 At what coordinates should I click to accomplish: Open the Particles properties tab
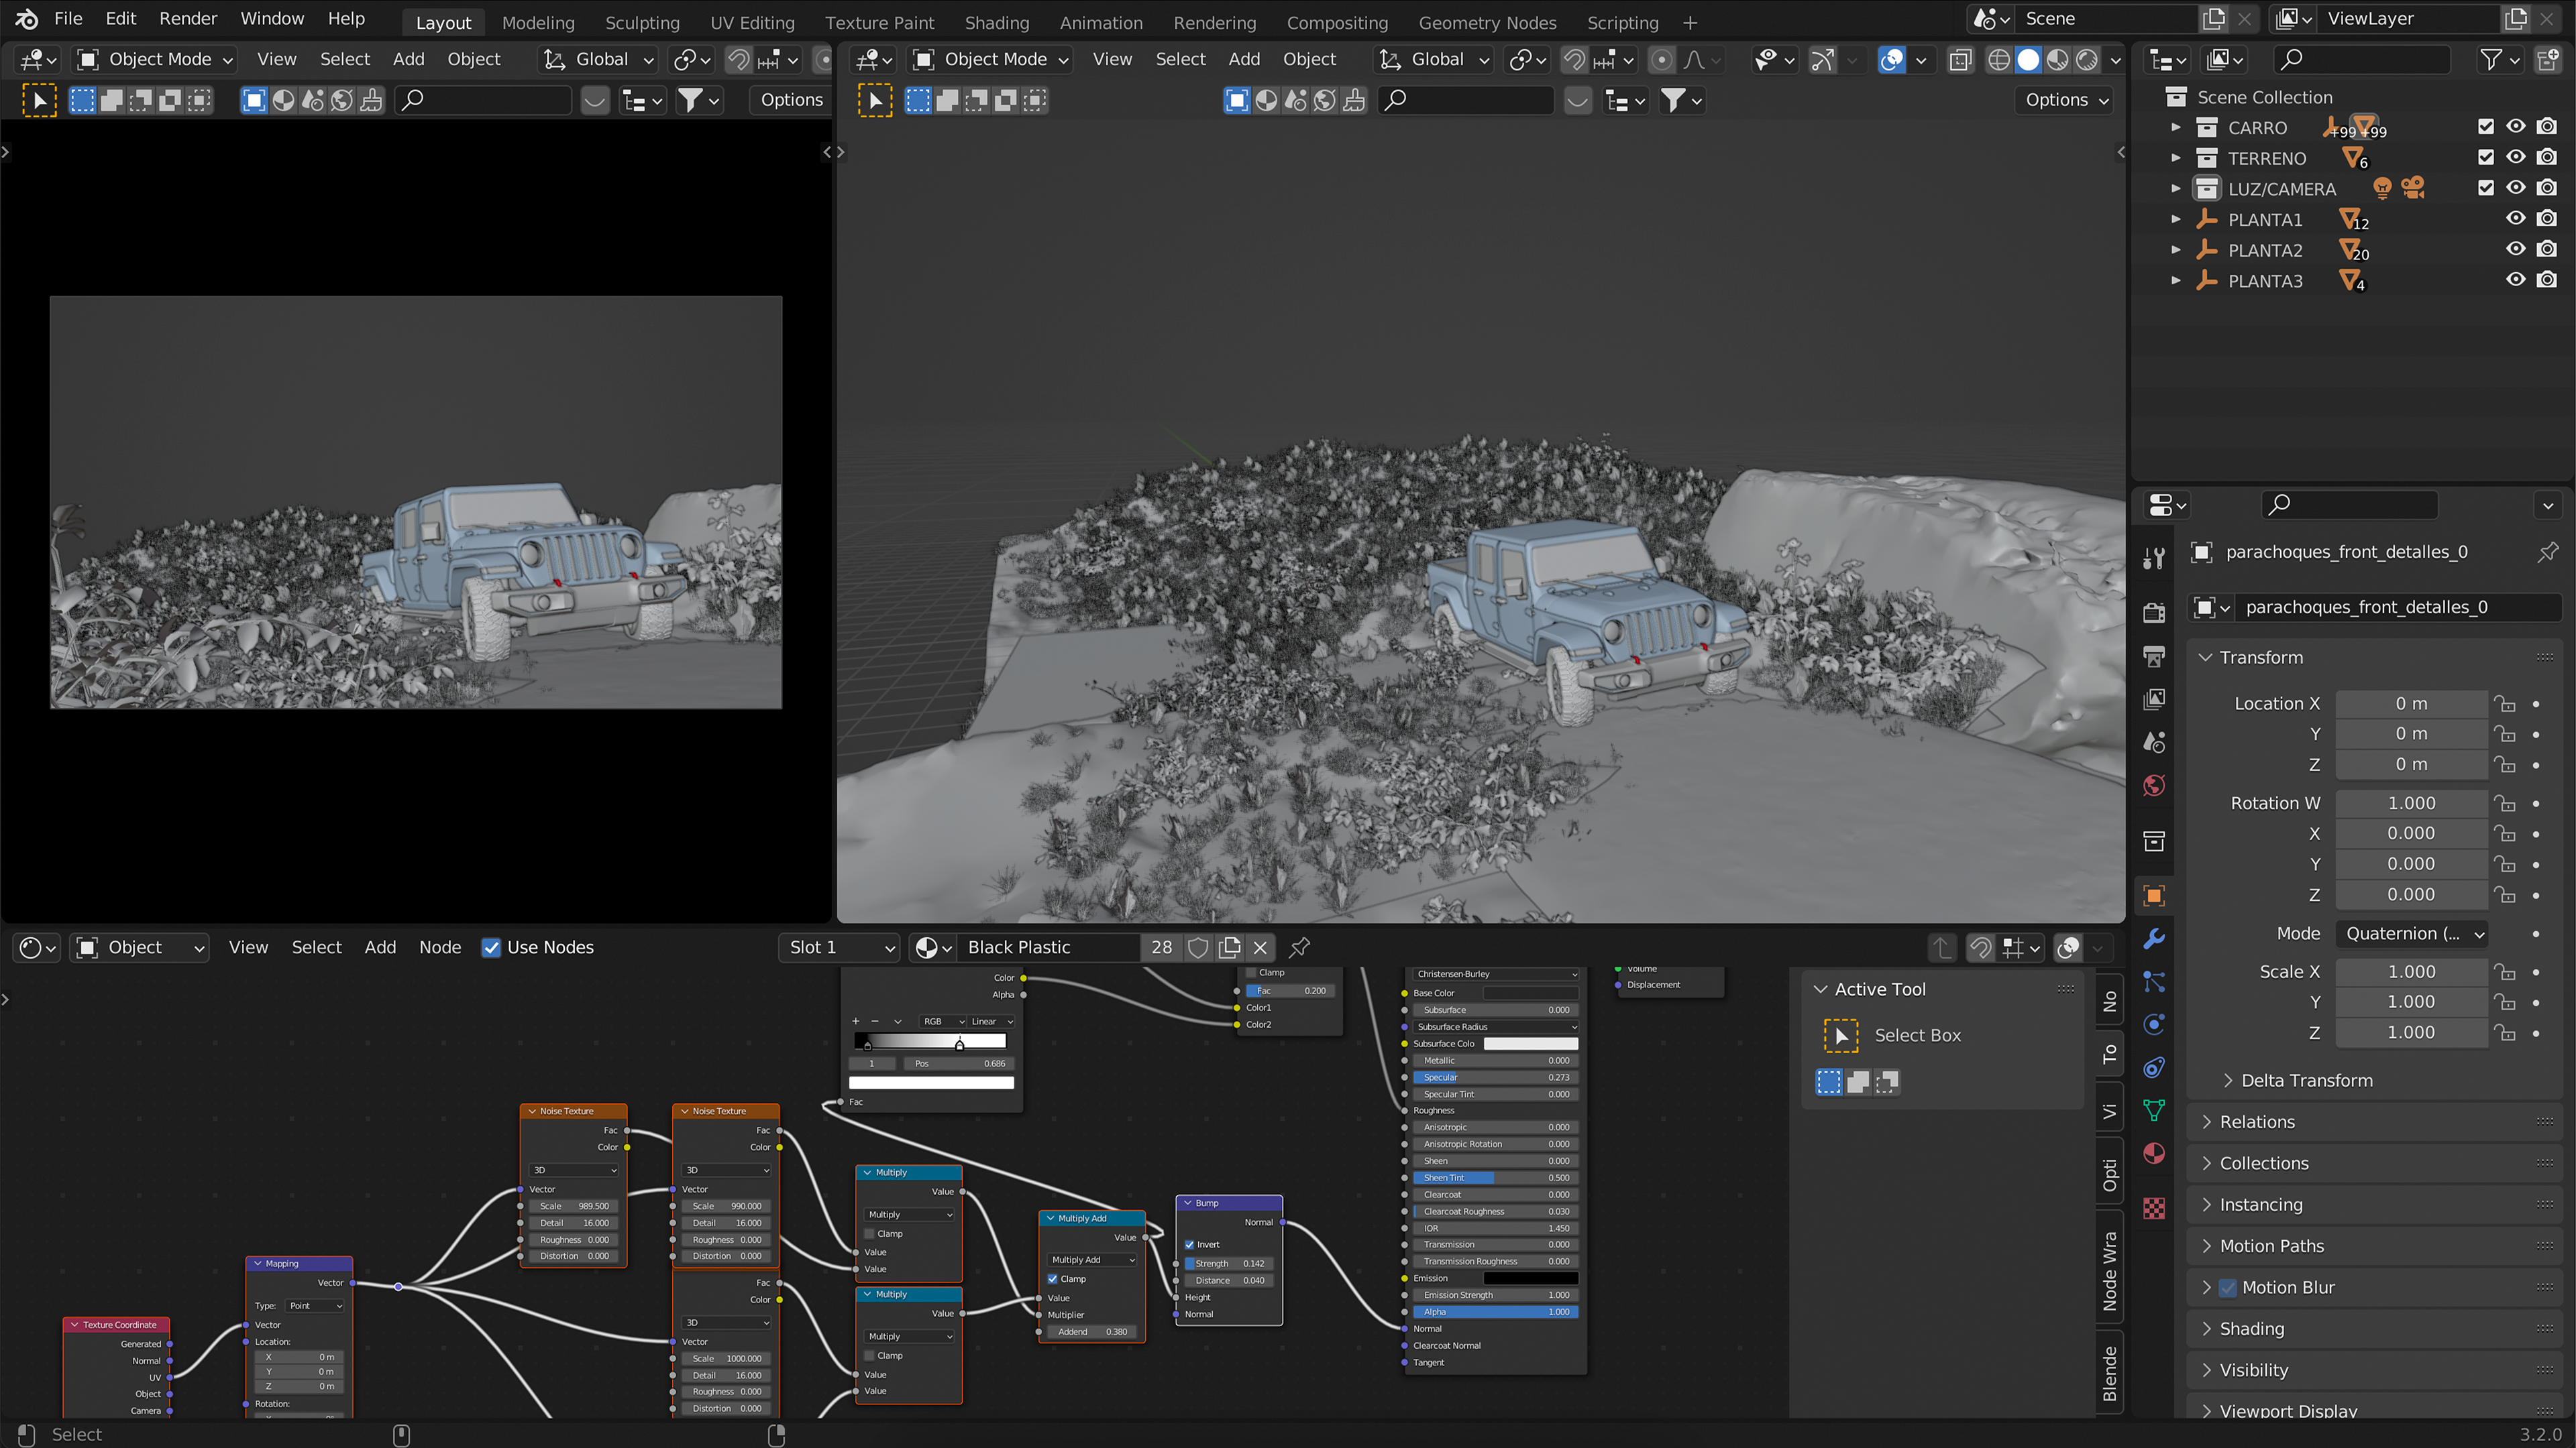[2154, 981]
